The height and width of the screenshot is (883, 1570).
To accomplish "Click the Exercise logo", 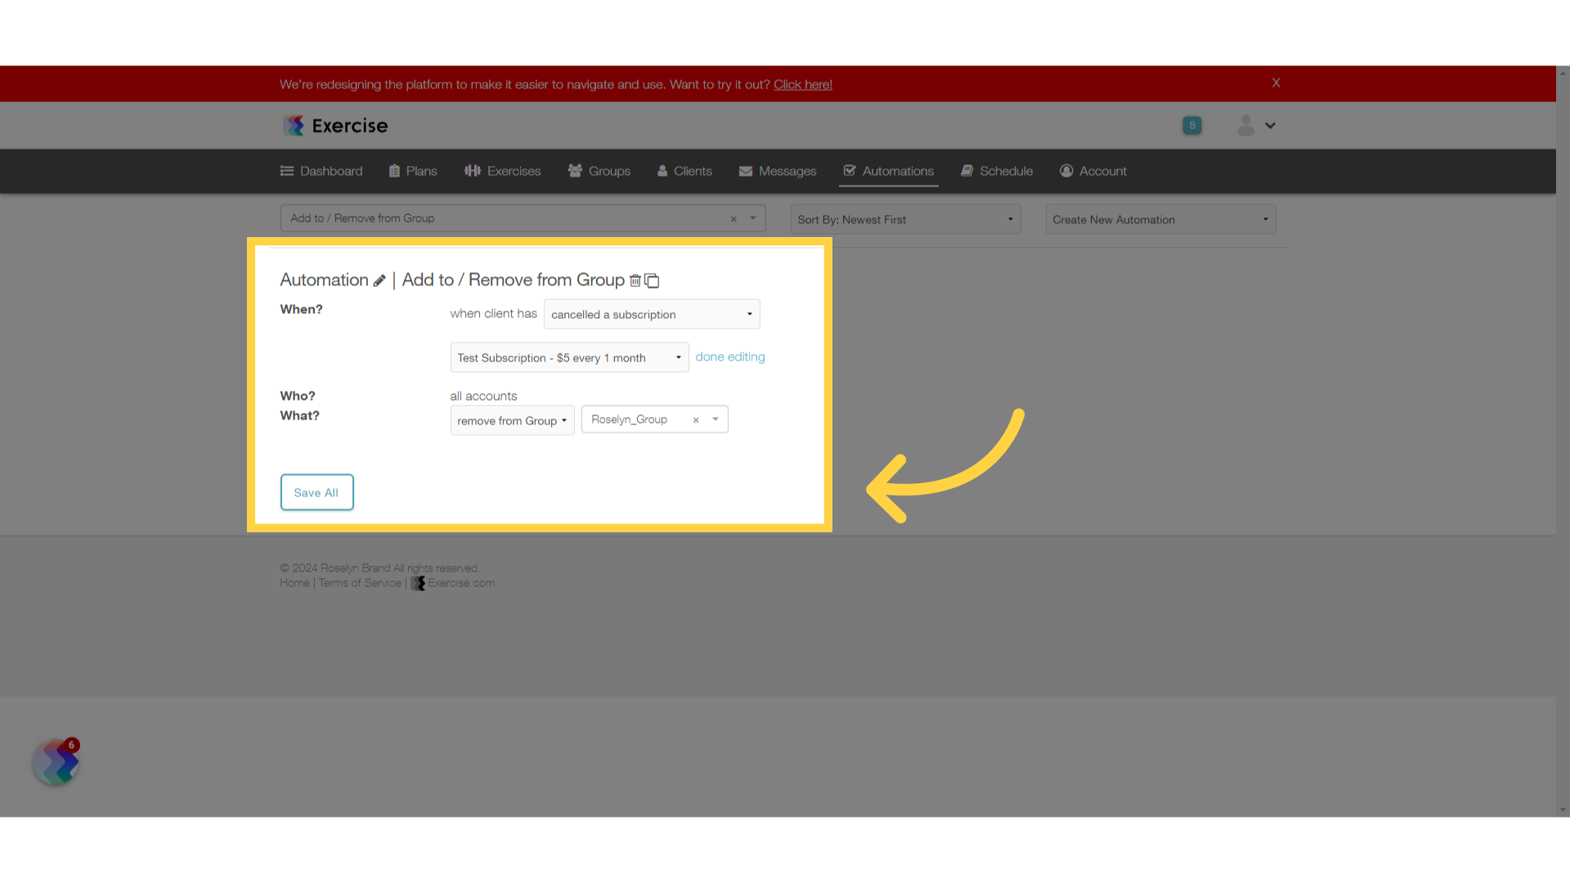I will 335,125.
